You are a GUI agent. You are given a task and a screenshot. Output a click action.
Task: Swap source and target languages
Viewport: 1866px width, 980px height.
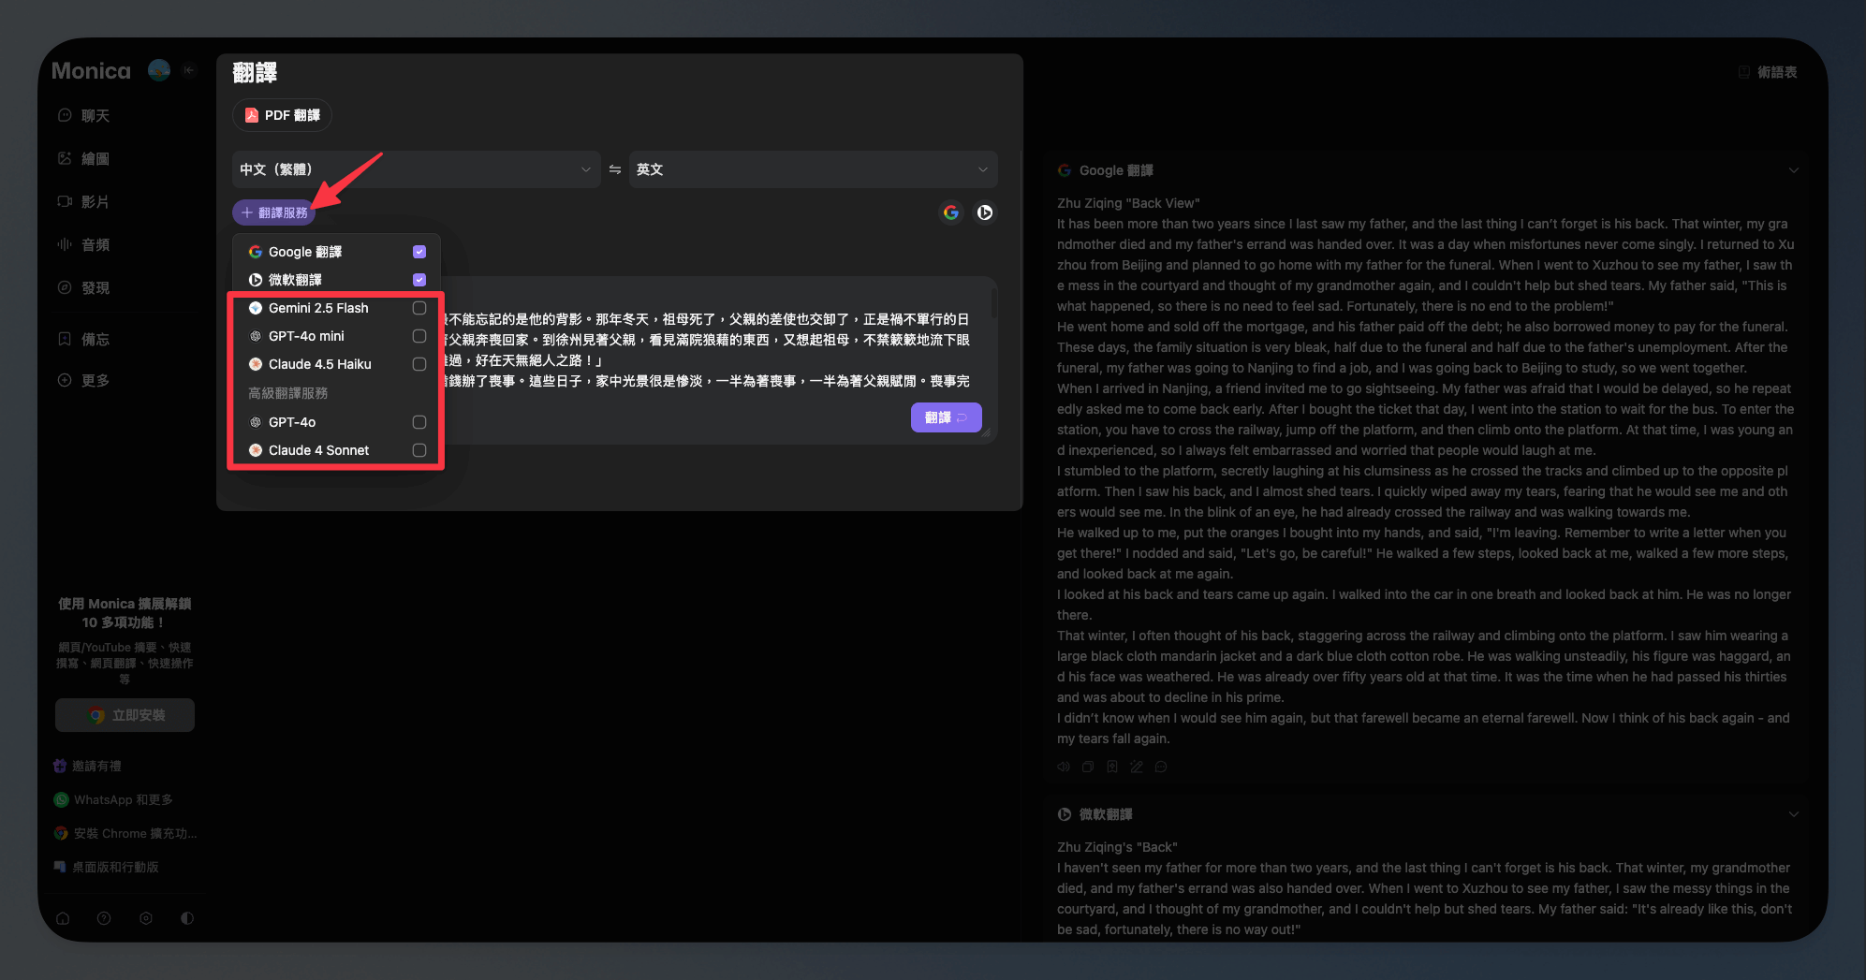click(615, 169)
